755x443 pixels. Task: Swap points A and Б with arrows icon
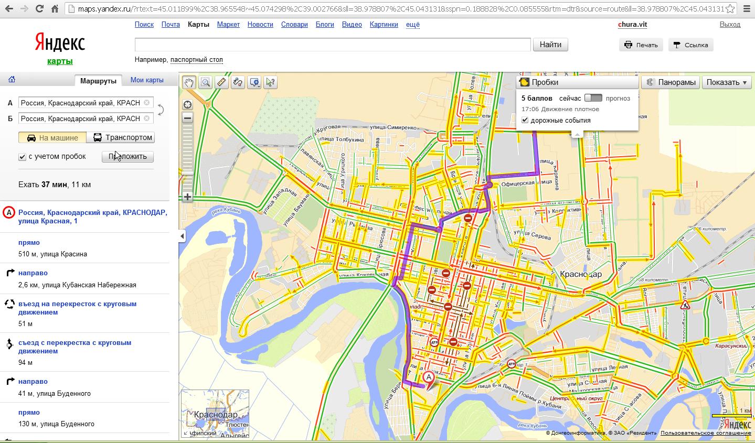[x=161, y=110]
